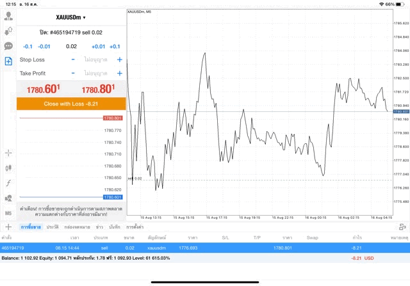Add 0.01 to the volume

(x=98, y=46)
